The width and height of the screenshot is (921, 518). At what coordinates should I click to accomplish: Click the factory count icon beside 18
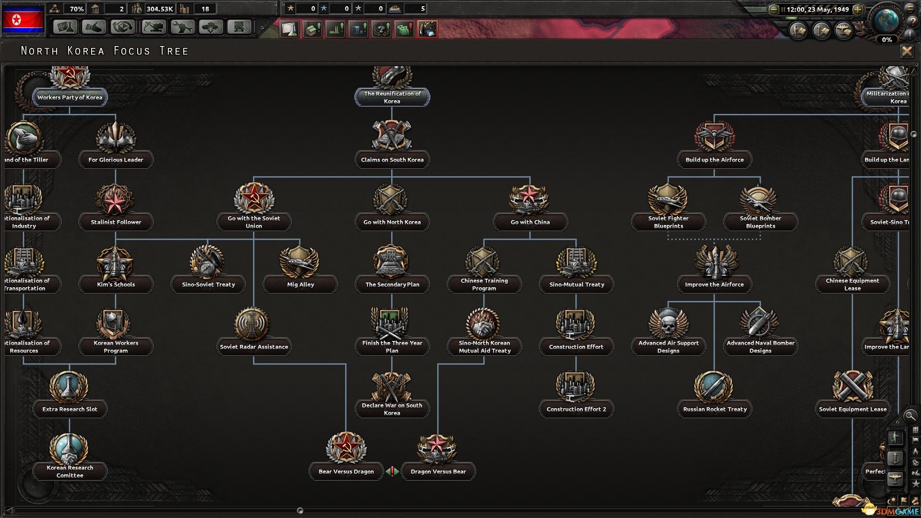pos(185,9)
